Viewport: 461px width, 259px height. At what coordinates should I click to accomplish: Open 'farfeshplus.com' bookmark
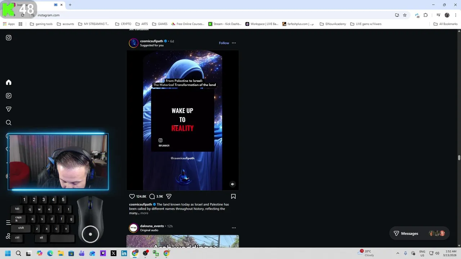(x=298, y=24)
